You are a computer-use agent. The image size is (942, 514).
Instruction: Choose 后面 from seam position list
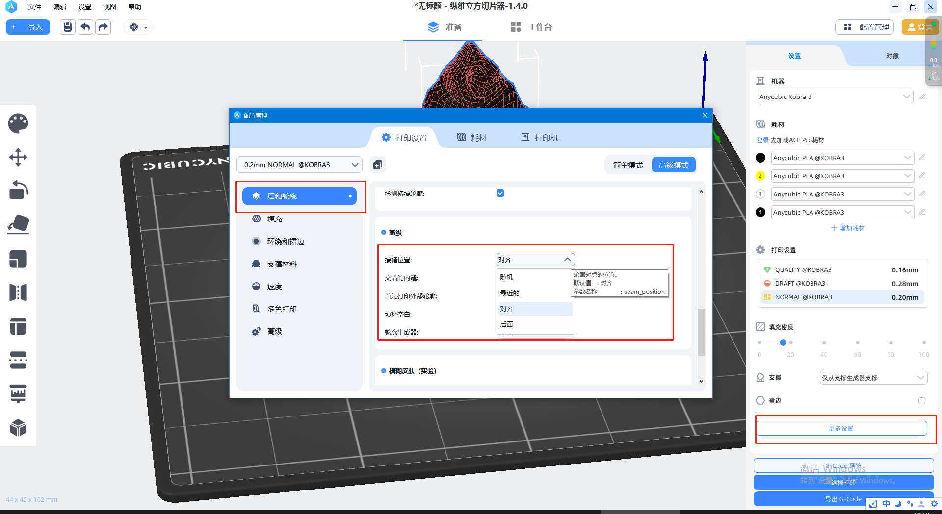click(535, 324)
